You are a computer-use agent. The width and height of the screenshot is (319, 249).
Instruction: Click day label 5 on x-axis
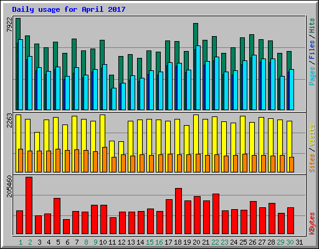[58, 242]
